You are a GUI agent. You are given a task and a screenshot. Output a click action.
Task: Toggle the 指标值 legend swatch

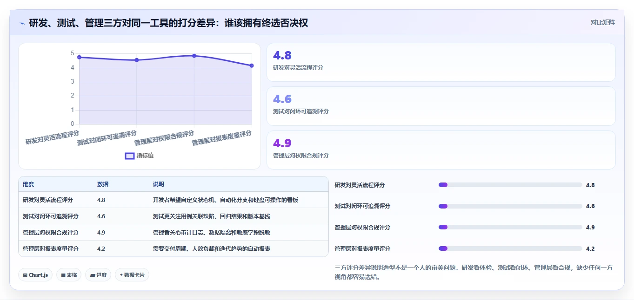(x=130, y=156)
